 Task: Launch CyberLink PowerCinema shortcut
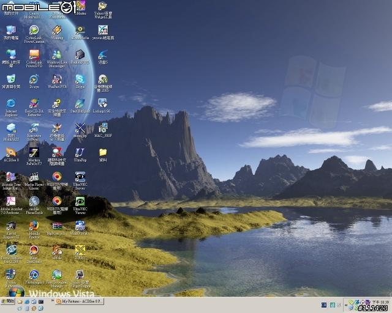tap(34, 34)
